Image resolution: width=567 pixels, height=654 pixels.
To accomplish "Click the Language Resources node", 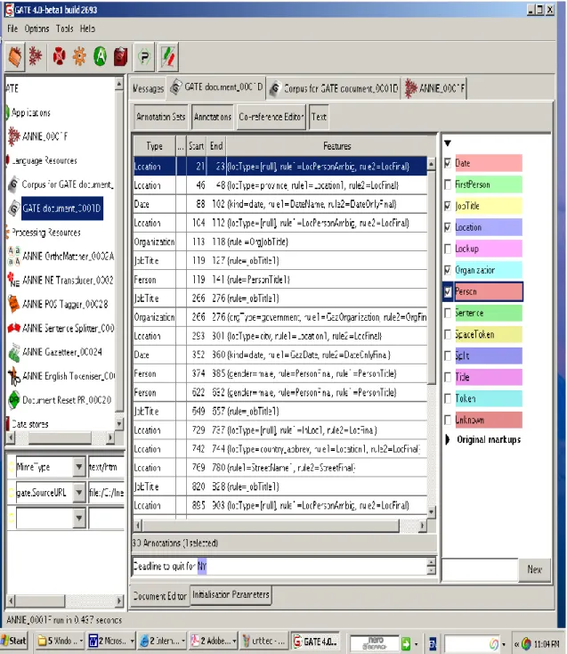I will (45, 160).
